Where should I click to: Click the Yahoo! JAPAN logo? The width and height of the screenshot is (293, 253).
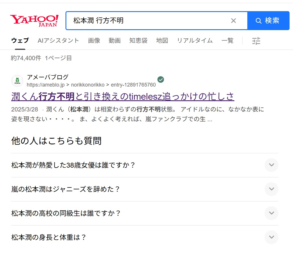34,20
